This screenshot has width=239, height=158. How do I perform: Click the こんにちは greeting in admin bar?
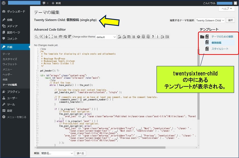tap(209, 3)
